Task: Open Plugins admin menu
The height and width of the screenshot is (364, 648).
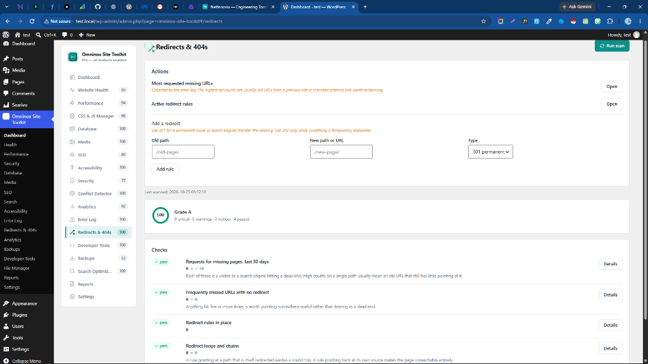Action: [x=27, y=315]
